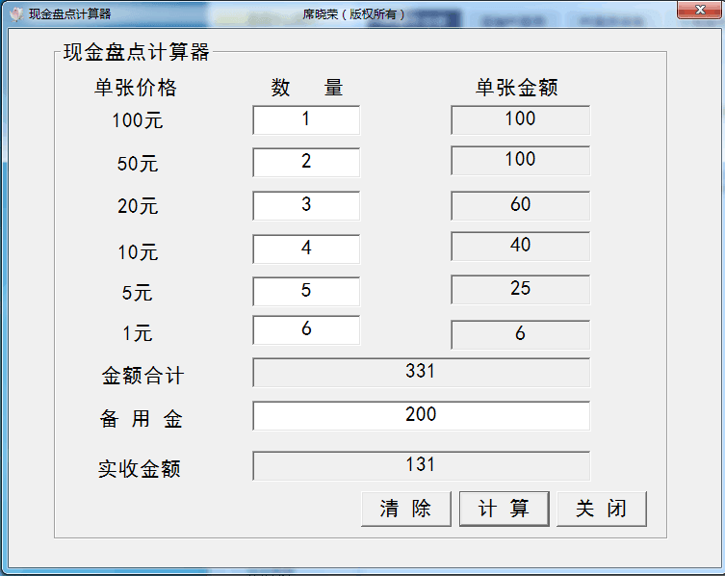725x576 pixels.
Task: Click the 计算 button
Action: [504, 510]
